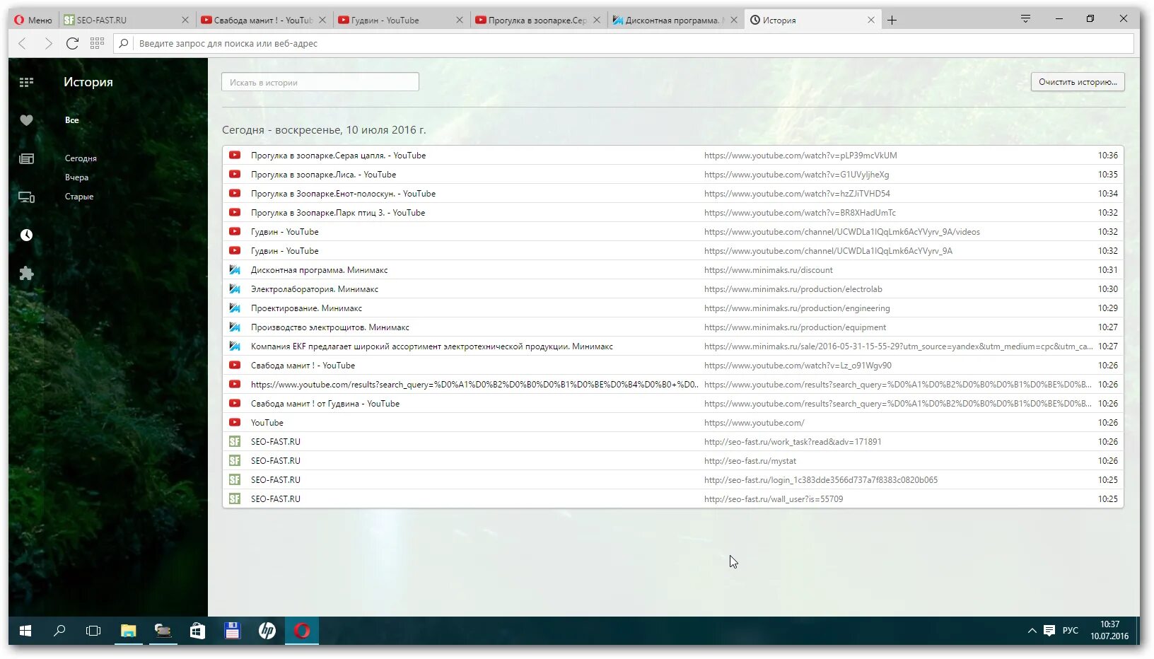Open a new tab with the plus button
The height and width of the screenshot is (659, 1154).
click(892, 20)
